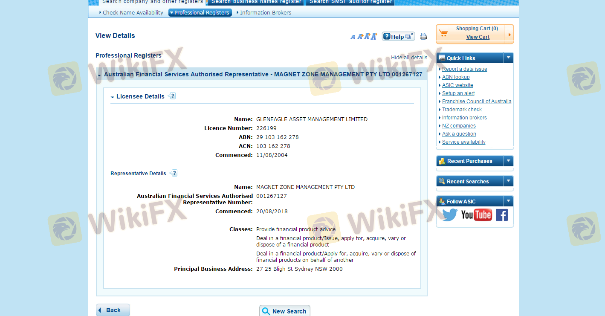Image resolution: width=605 pixels, height=316 pixels.
Task: Print the page using the printer icon
Action: tap(423, 36)
